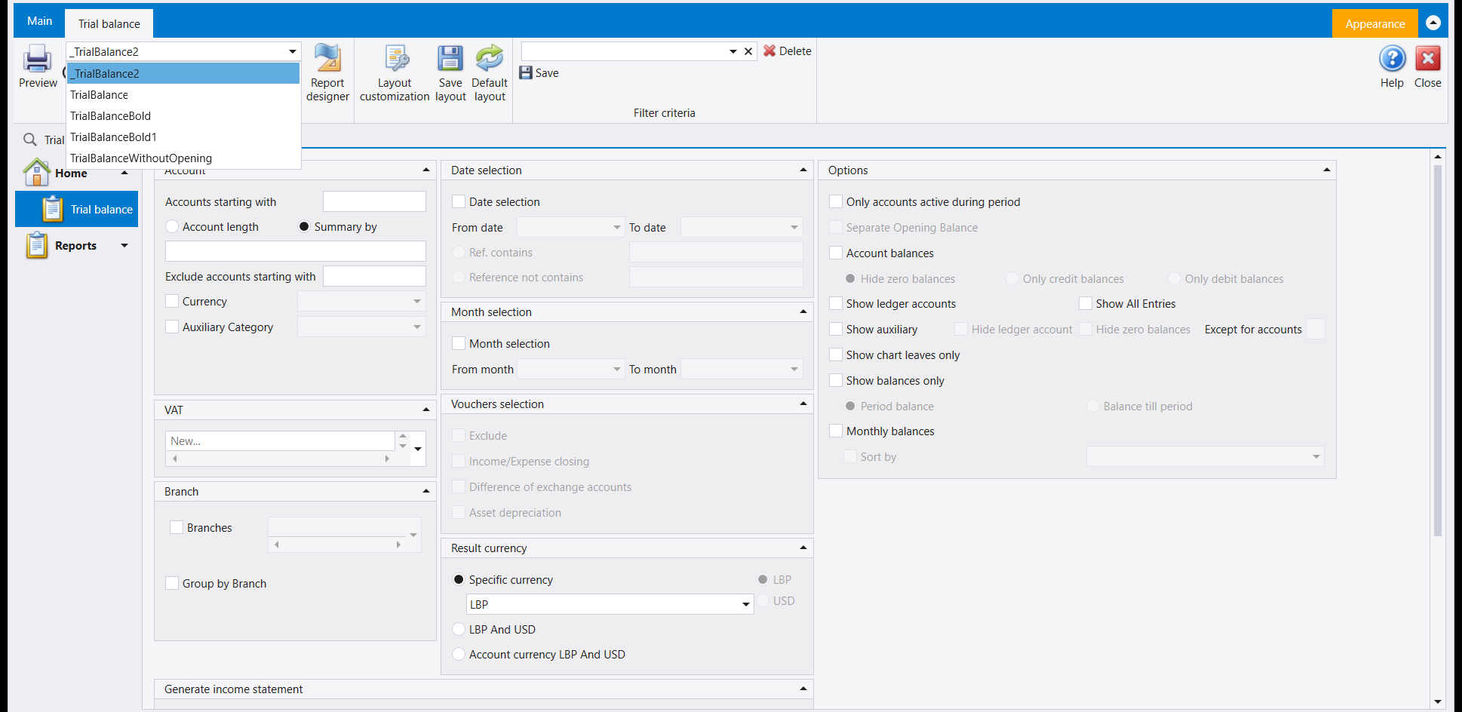Viewport: 1462px width, 712px height.
Task: Enable the Month selection checkbox
Action: tap(459, 343)
